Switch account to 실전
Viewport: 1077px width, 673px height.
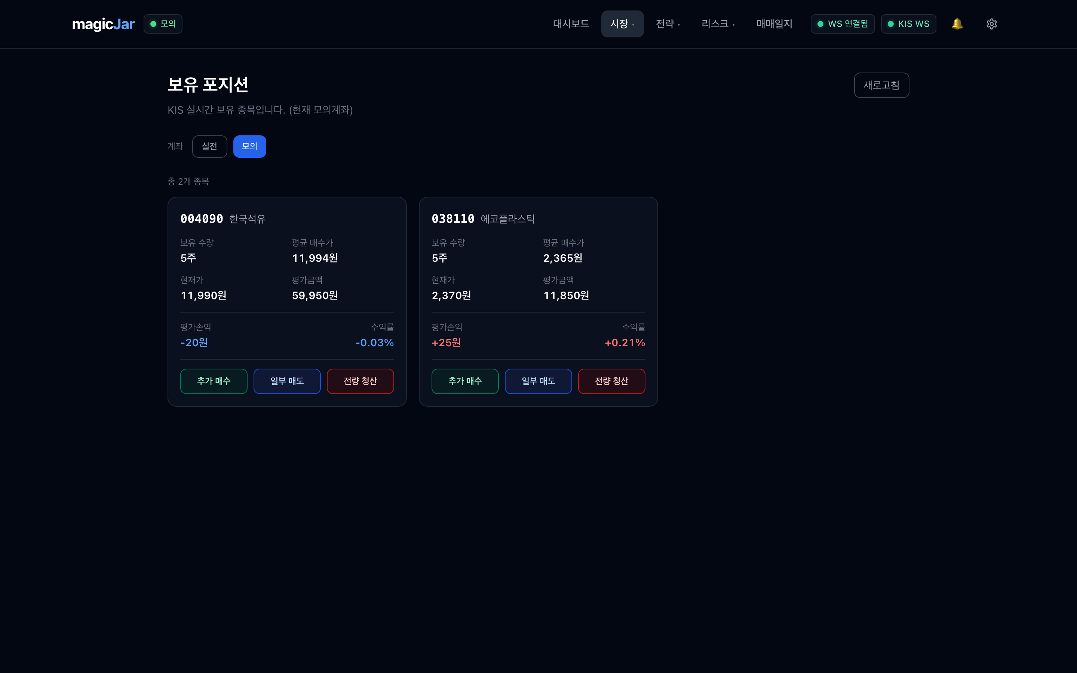[210, 147]
